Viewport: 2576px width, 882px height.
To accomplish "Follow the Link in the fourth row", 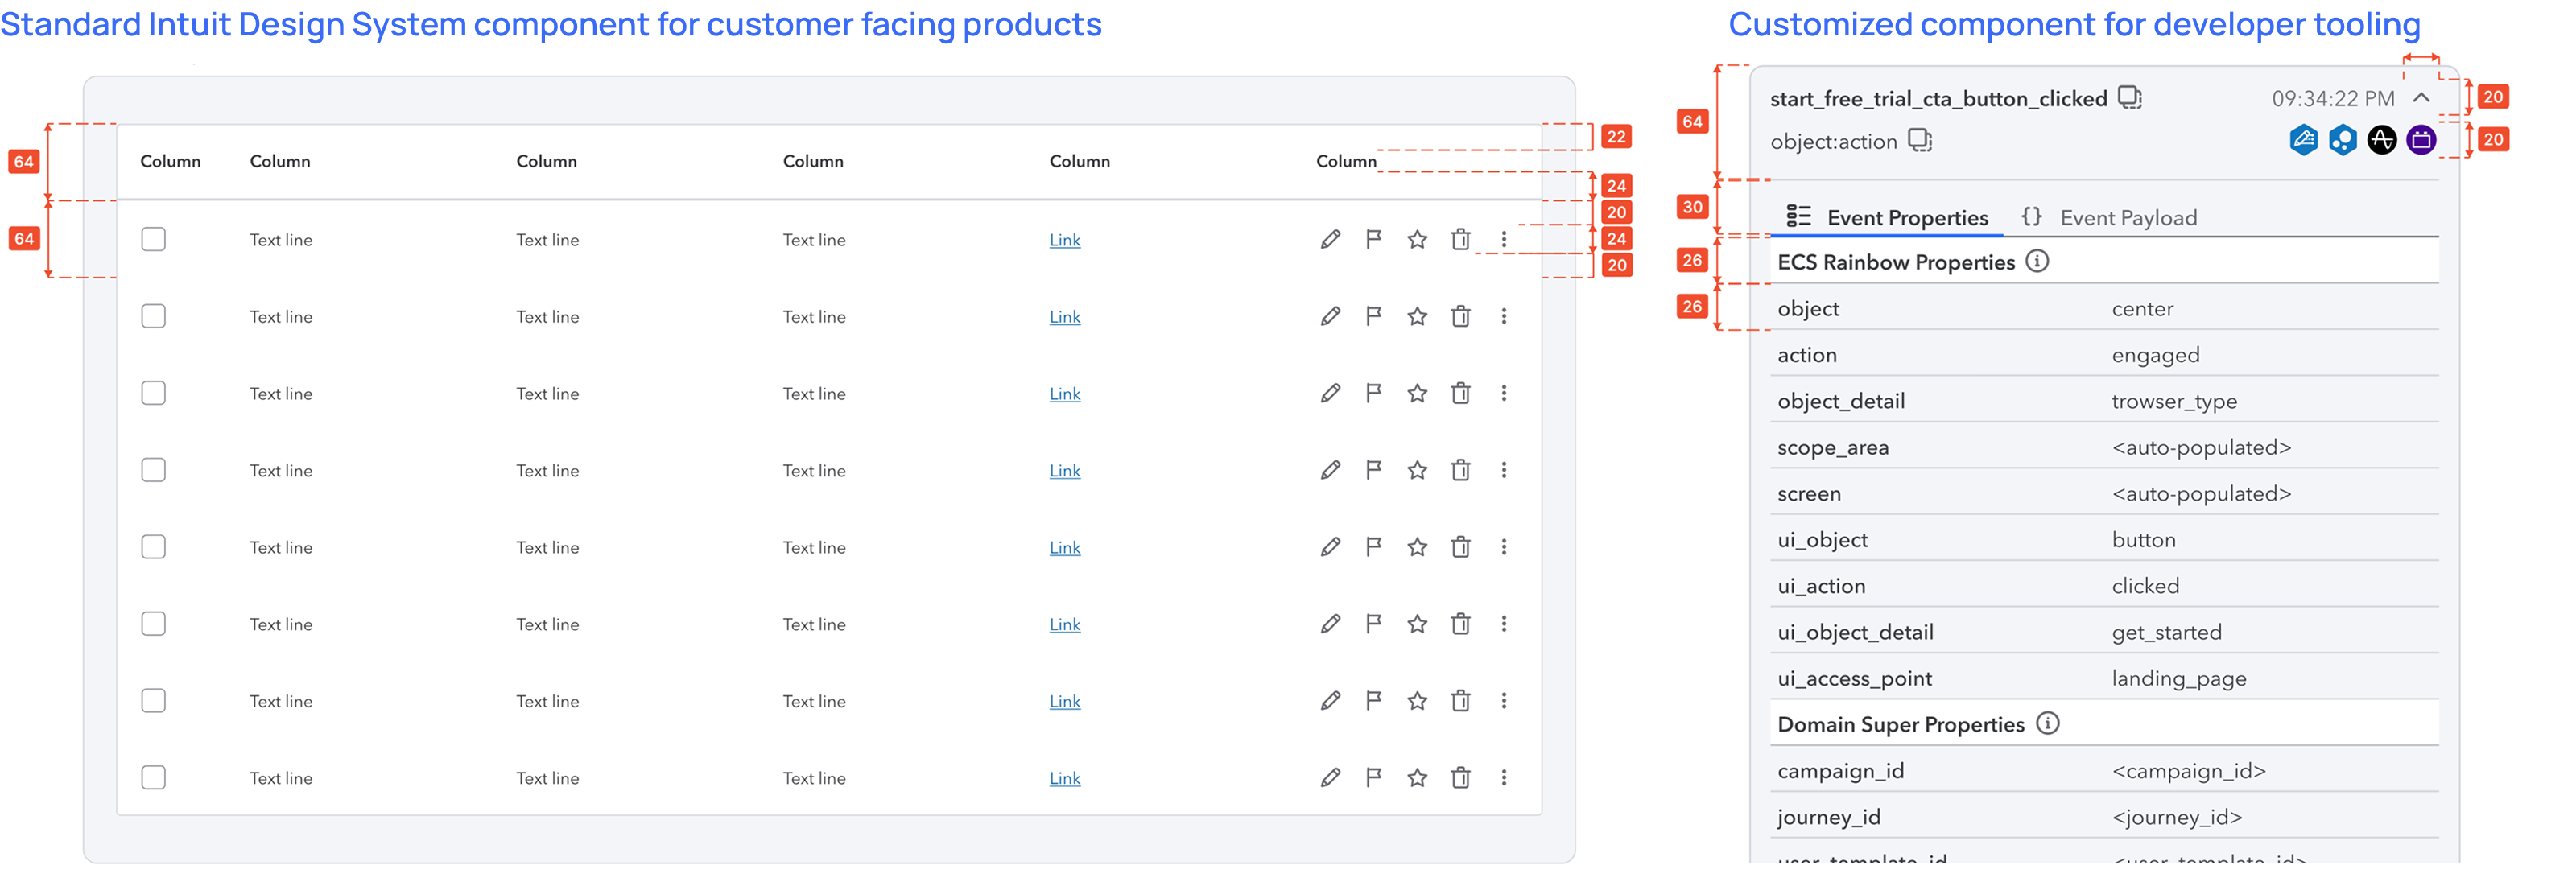I will [1065, 471].
